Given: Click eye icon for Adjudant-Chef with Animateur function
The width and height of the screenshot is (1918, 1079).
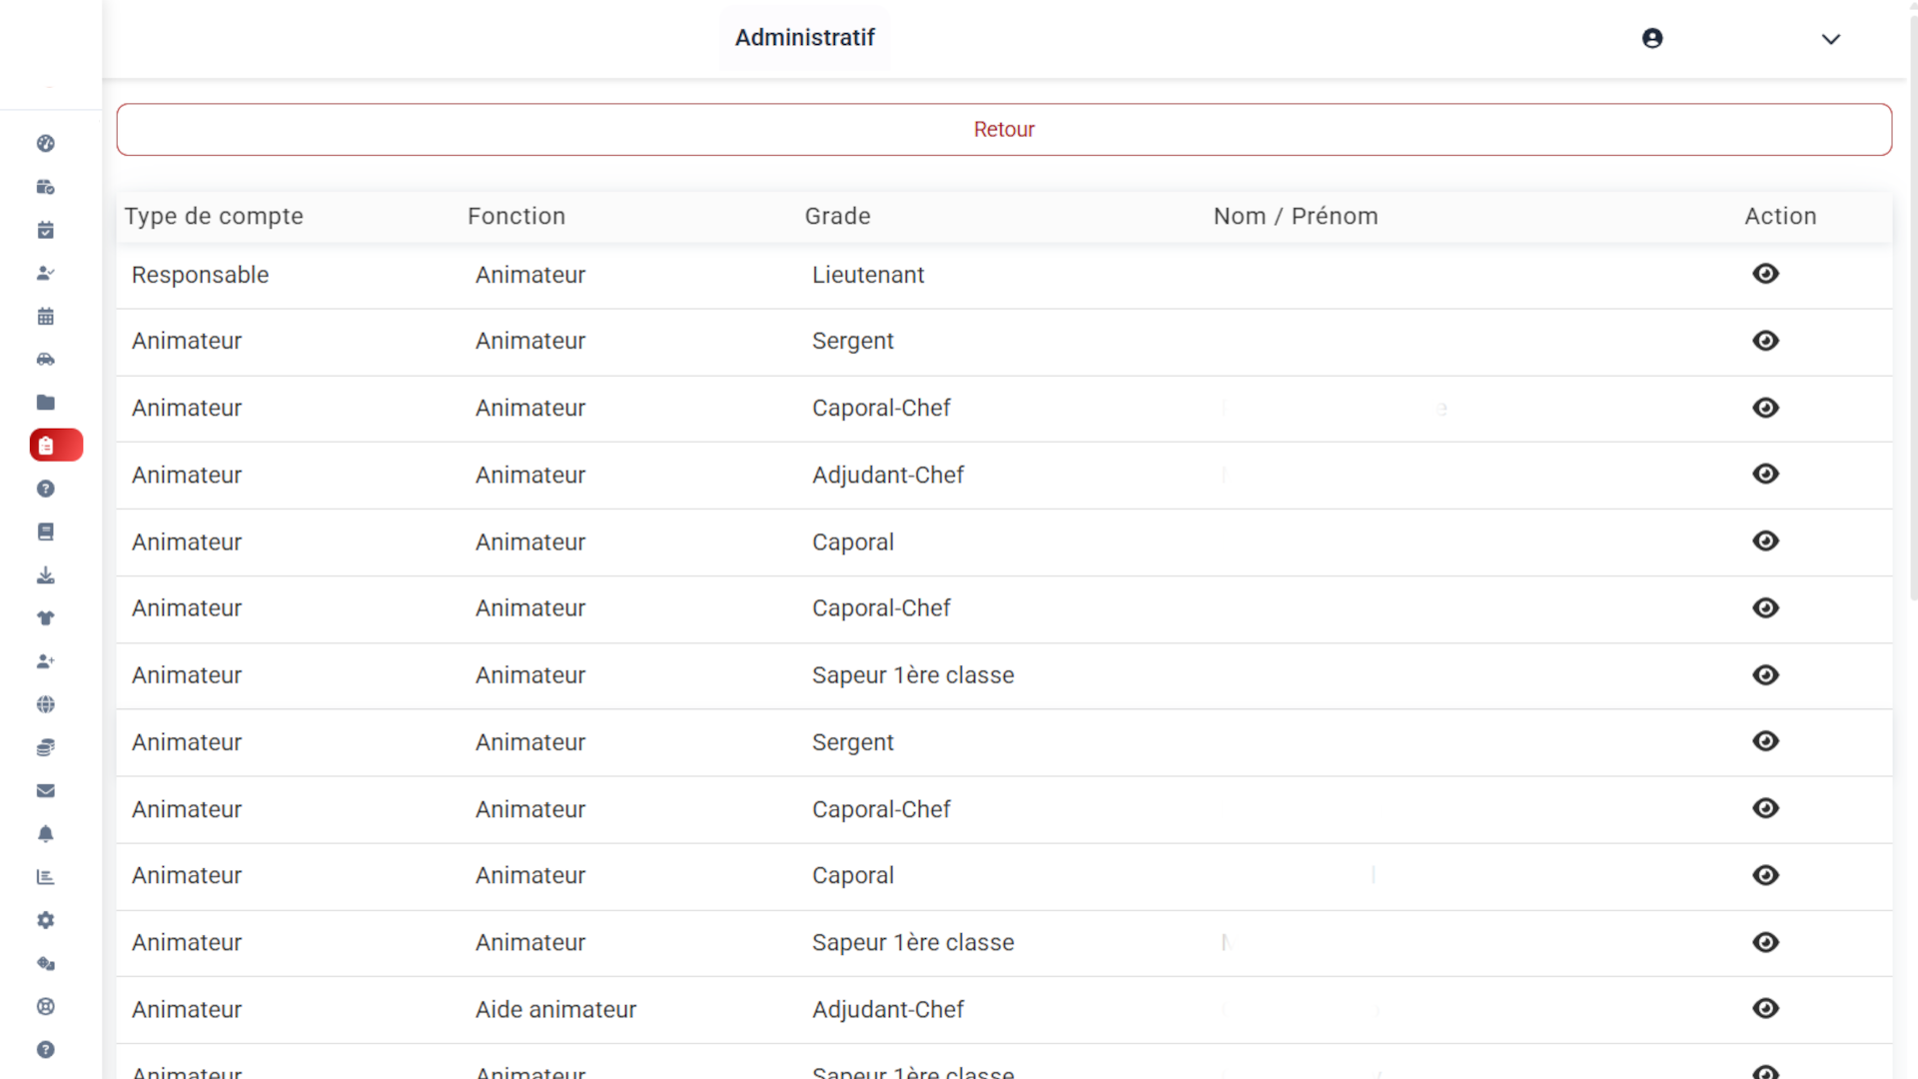Looking at the screenshot, I should (1765, 474).
